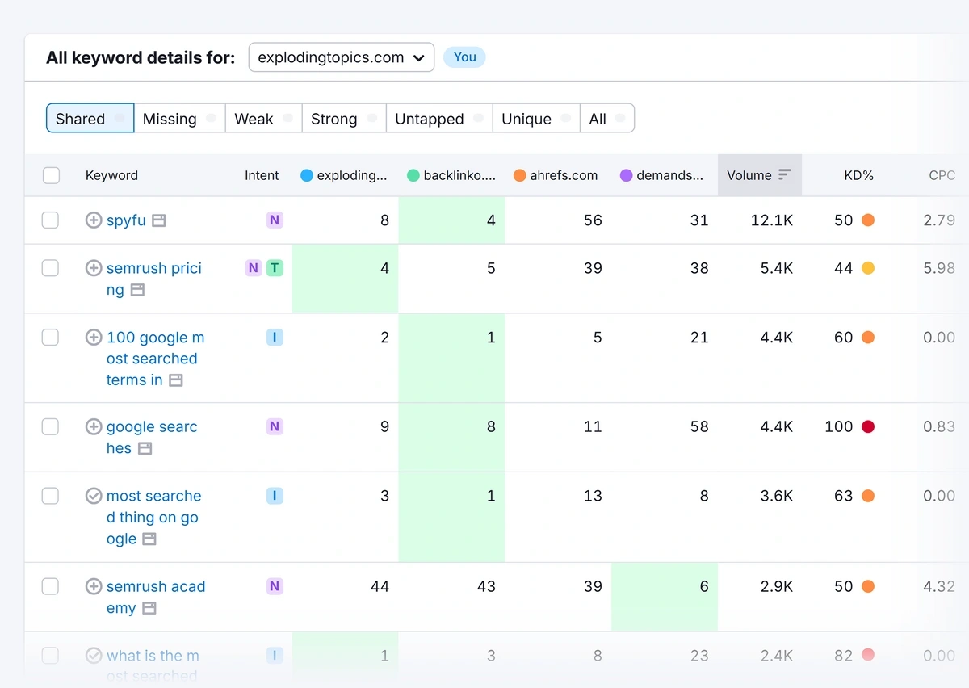The image size is (969, 688).
Task: Click the You badge
Action: [x=465, y=57]
